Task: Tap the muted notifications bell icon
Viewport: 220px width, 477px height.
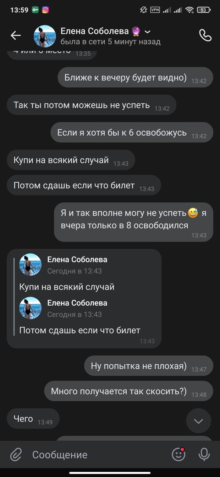Action: [x=143, y=10]
